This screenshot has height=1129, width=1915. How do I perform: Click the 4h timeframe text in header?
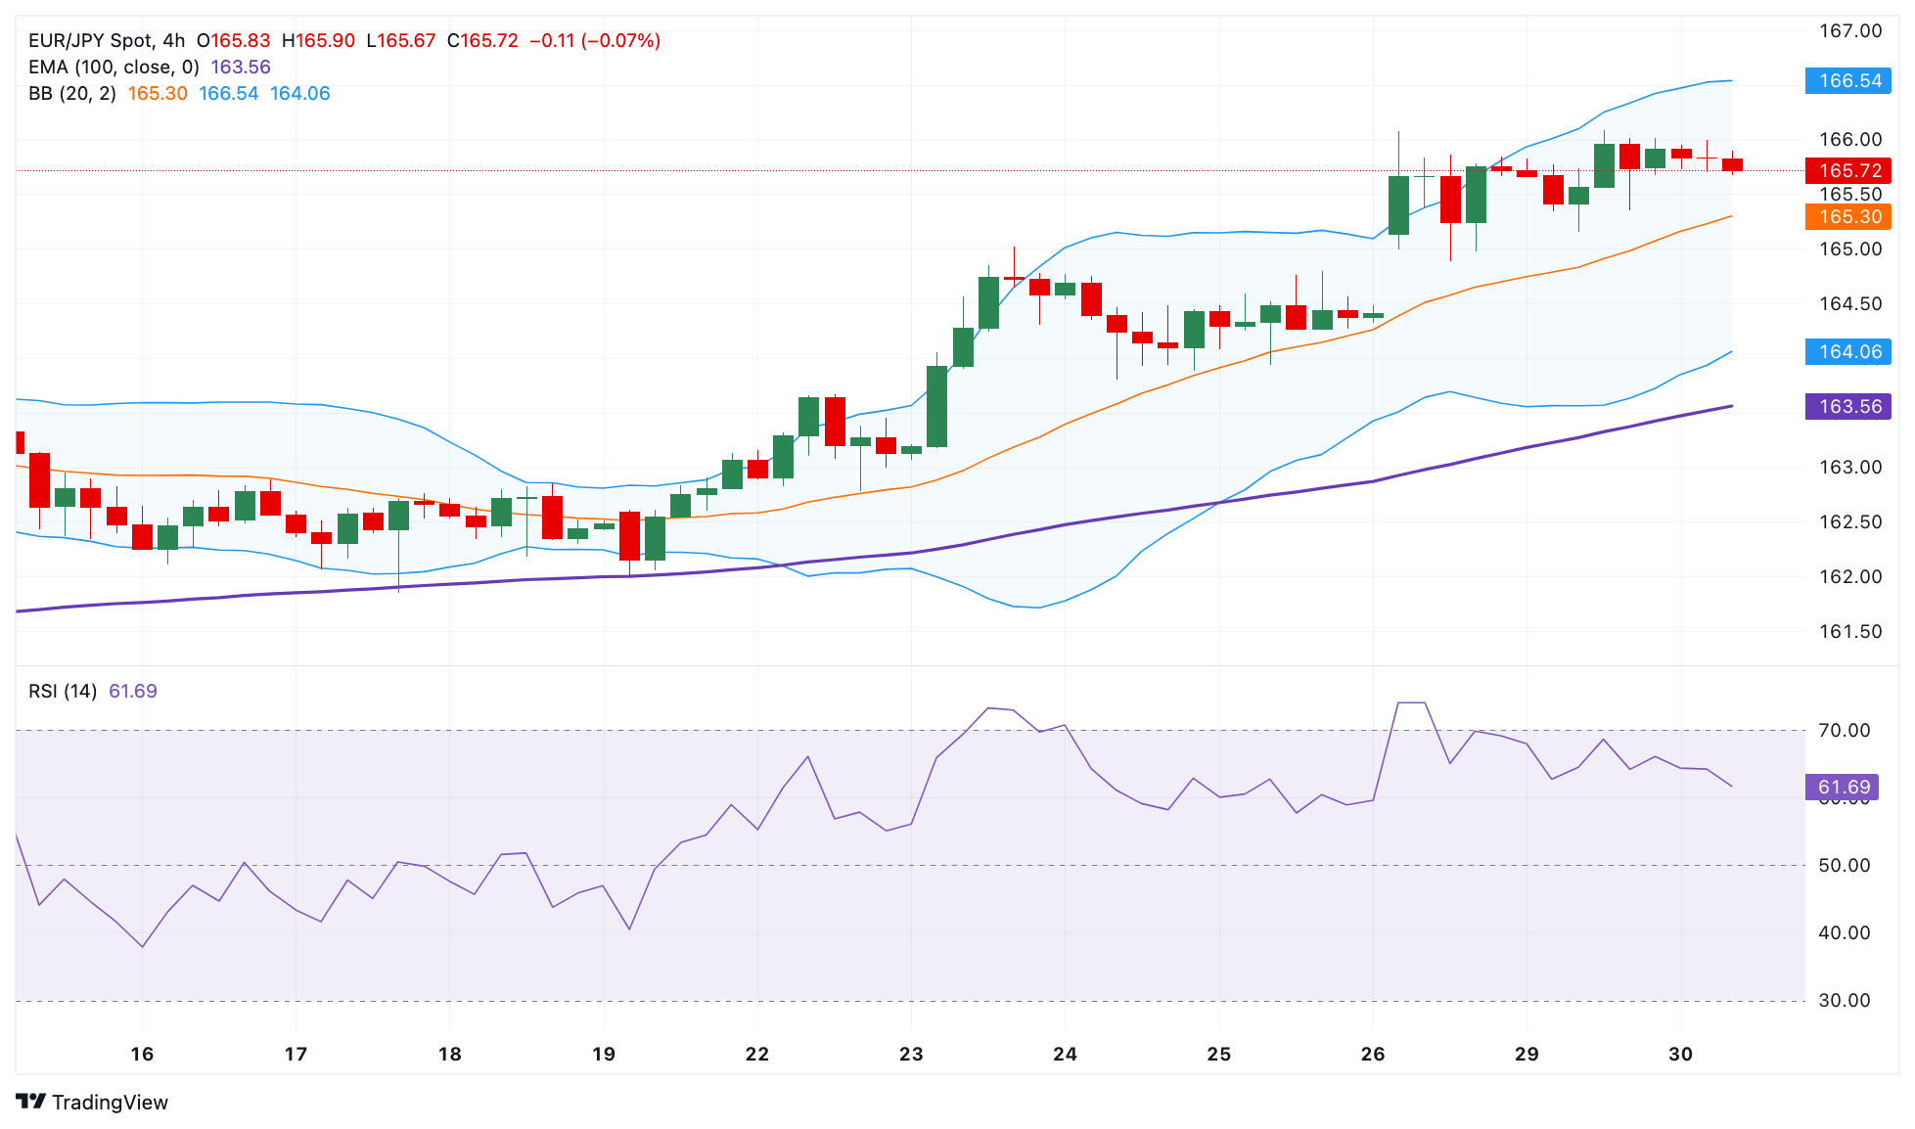click(x=174, y=41)
